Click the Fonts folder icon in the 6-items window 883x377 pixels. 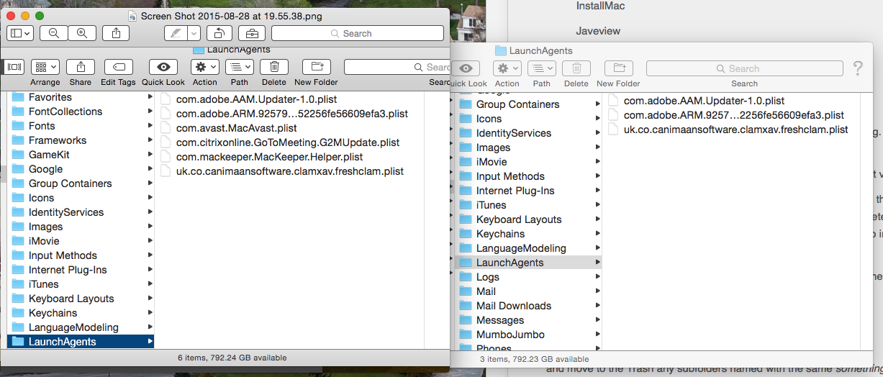click(x=18, y=126)
